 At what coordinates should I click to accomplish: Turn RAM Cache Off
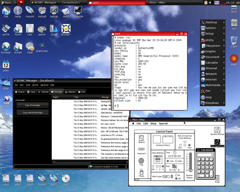[x=176, y=178]
